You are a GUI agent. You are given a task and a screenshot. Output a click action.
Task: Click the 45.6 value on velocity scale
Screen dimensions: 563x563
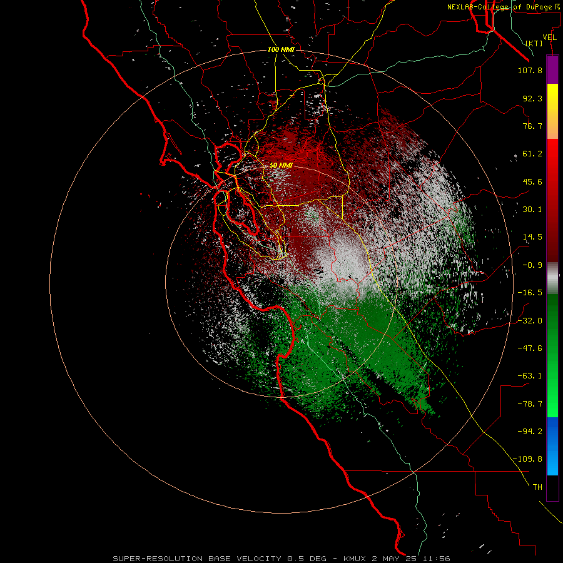(532, 181)
